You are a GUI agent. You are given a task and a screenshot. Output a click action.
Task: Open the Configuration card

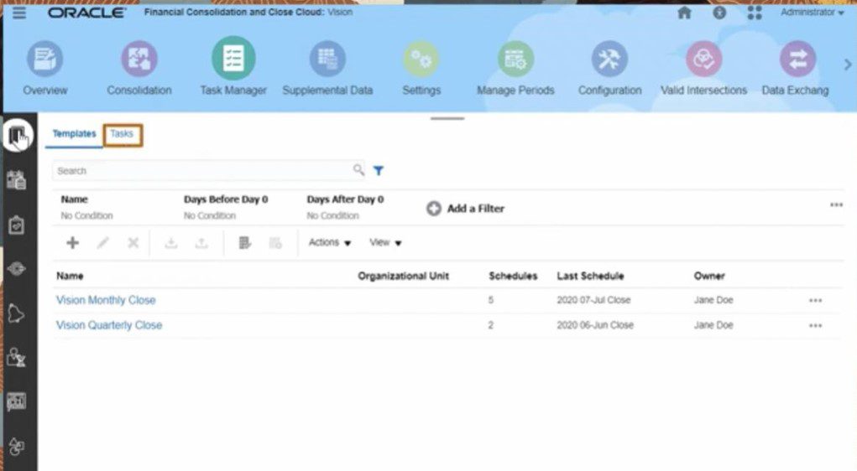coord(610,69)
